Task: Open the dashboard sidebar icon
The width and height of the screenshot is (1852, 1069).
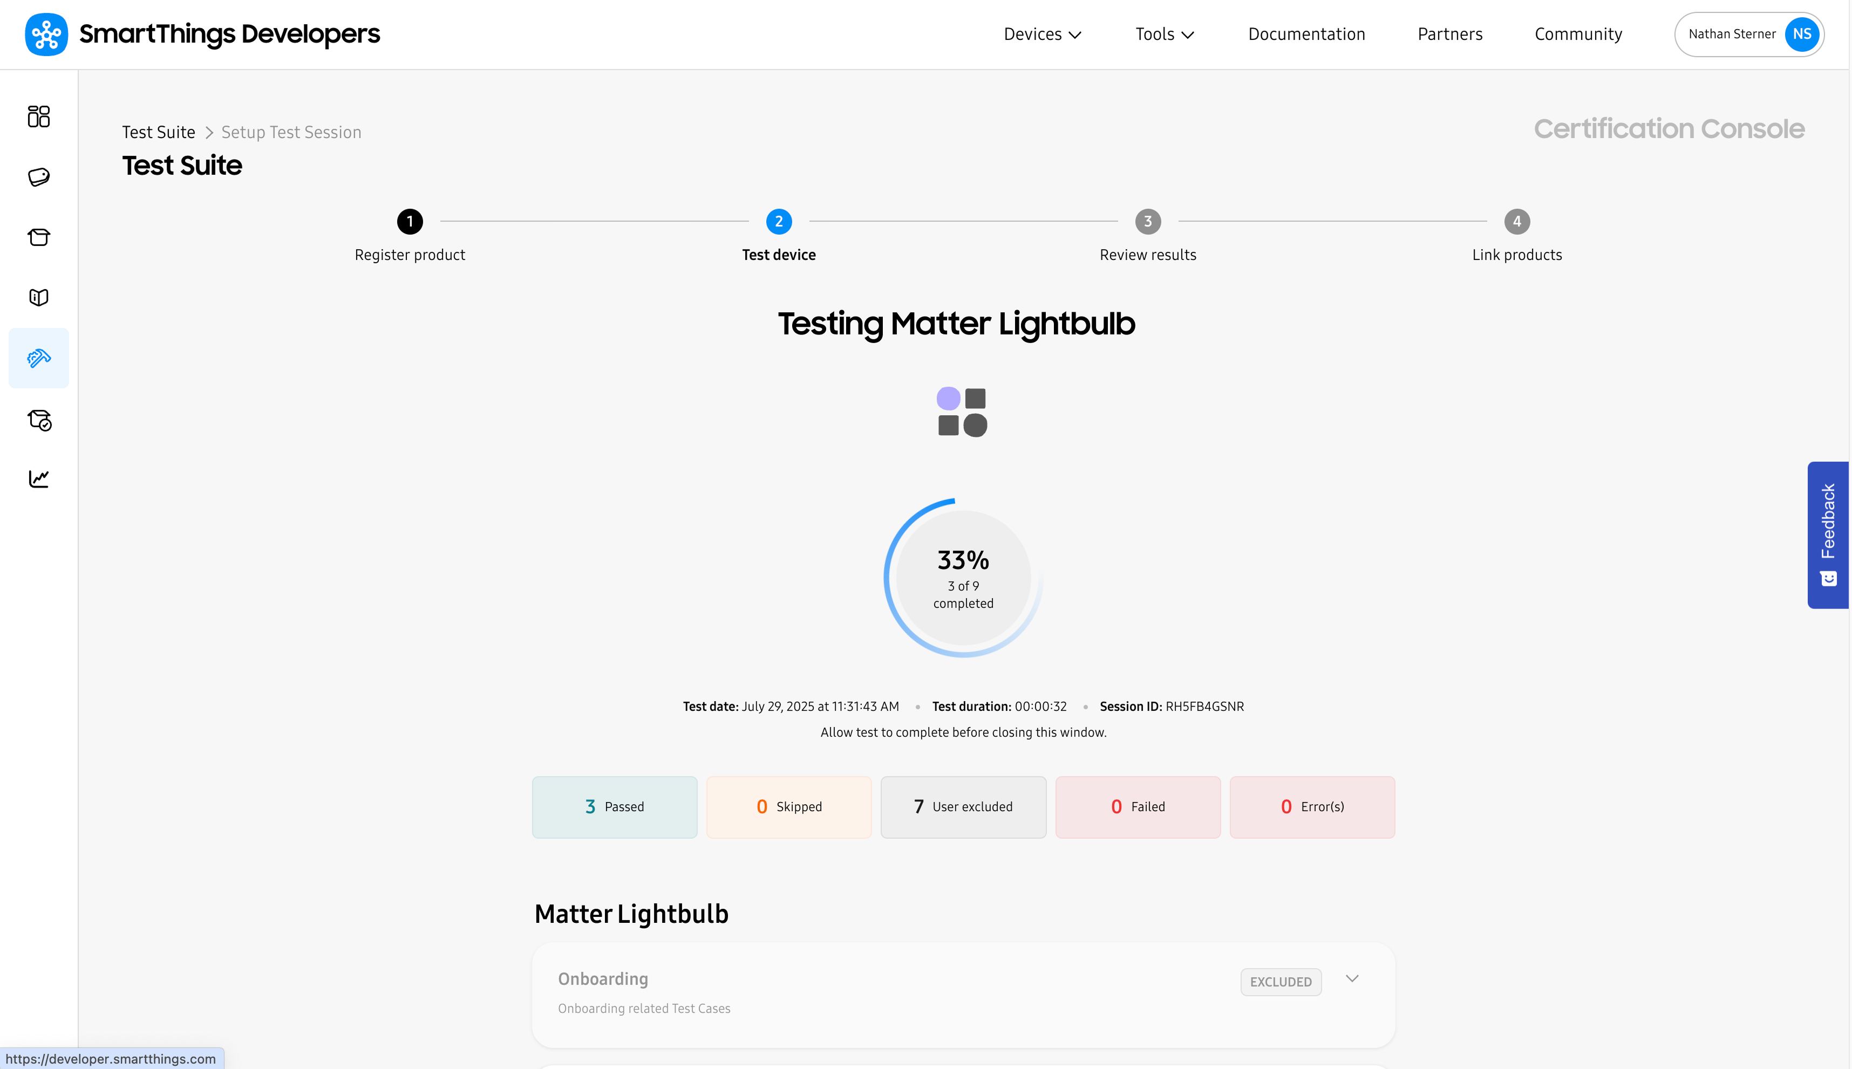Action: (x=39, y=116)
